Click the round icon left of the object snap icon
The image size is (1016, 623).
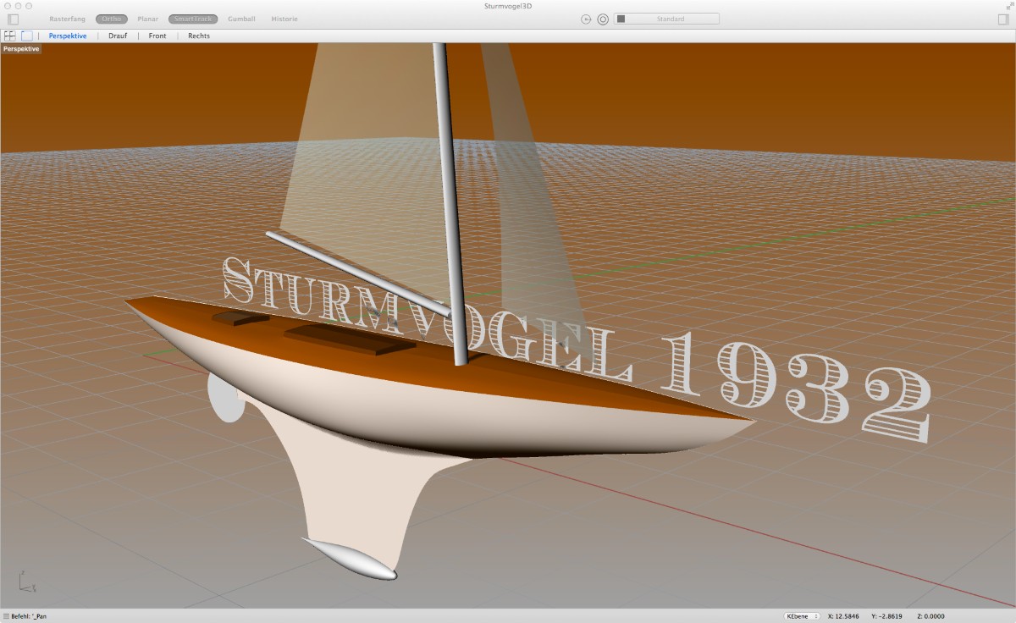pos(586,19)
